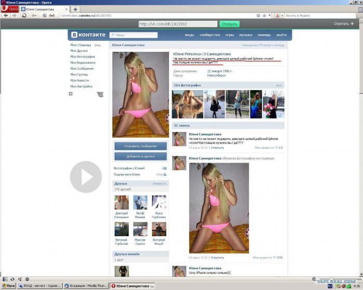Click the large play button overlay

click(86, 177)
